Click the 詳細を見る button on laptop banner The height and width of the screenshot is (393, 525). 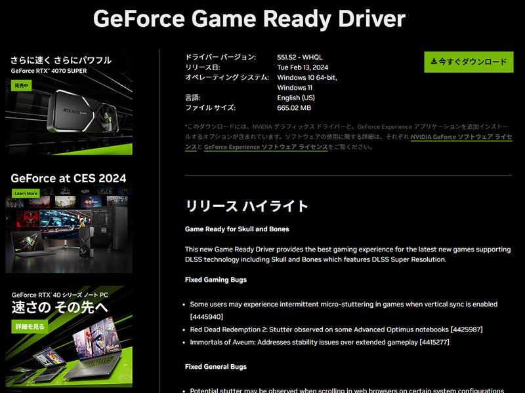(x=30, y=326)
